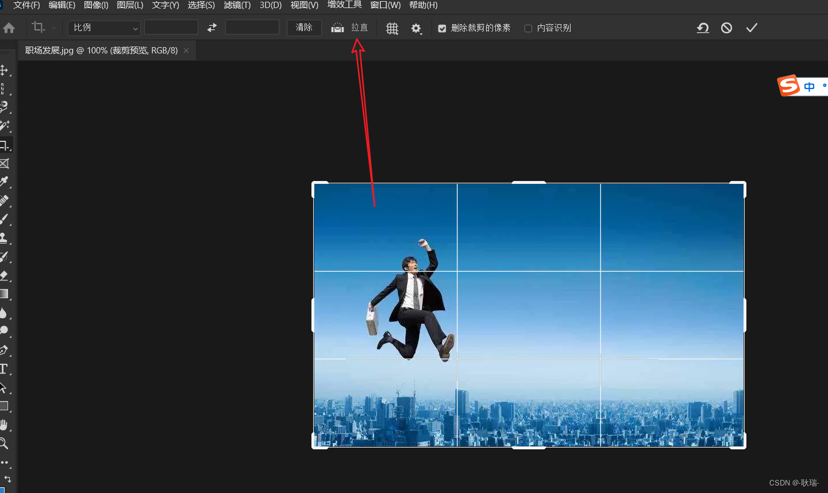828x493 pixels.
Task: Select the 职场发展.jpg document tab
Action: 101,51
